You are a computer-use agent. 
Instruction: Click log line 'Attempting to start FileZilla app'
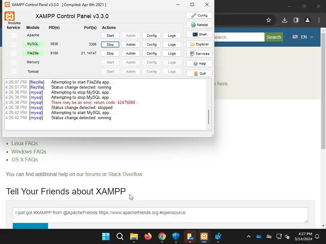pyautogui.click(x=82, y=82)
